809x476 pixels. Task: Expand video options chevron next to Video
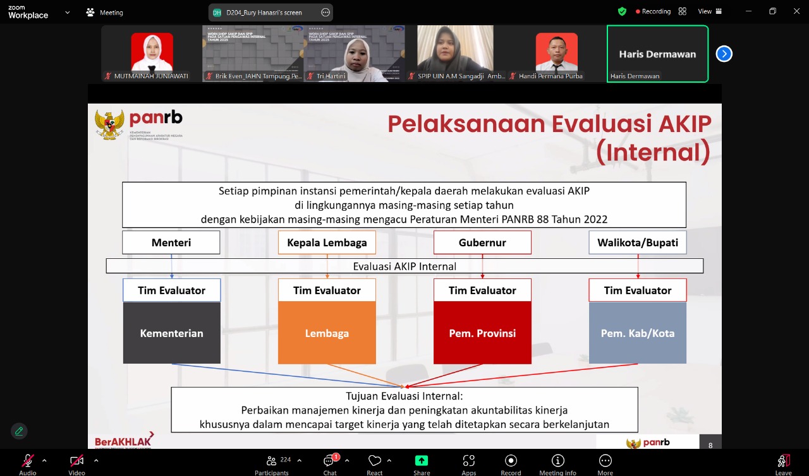pyautogui.click(x=96, y=460)
